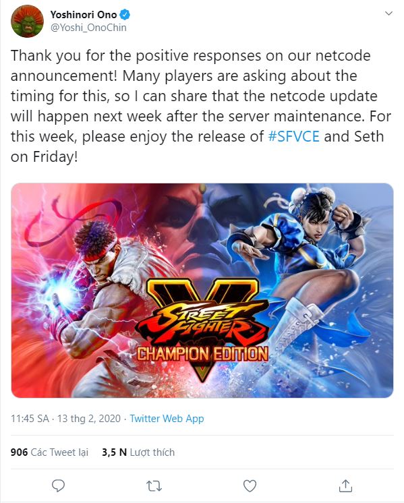
Task: Open the Twitter Web App source link
Action: point(167,419)
